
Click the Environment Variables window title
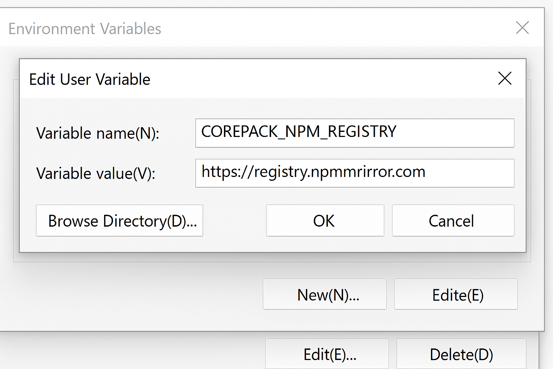(85, 29)
